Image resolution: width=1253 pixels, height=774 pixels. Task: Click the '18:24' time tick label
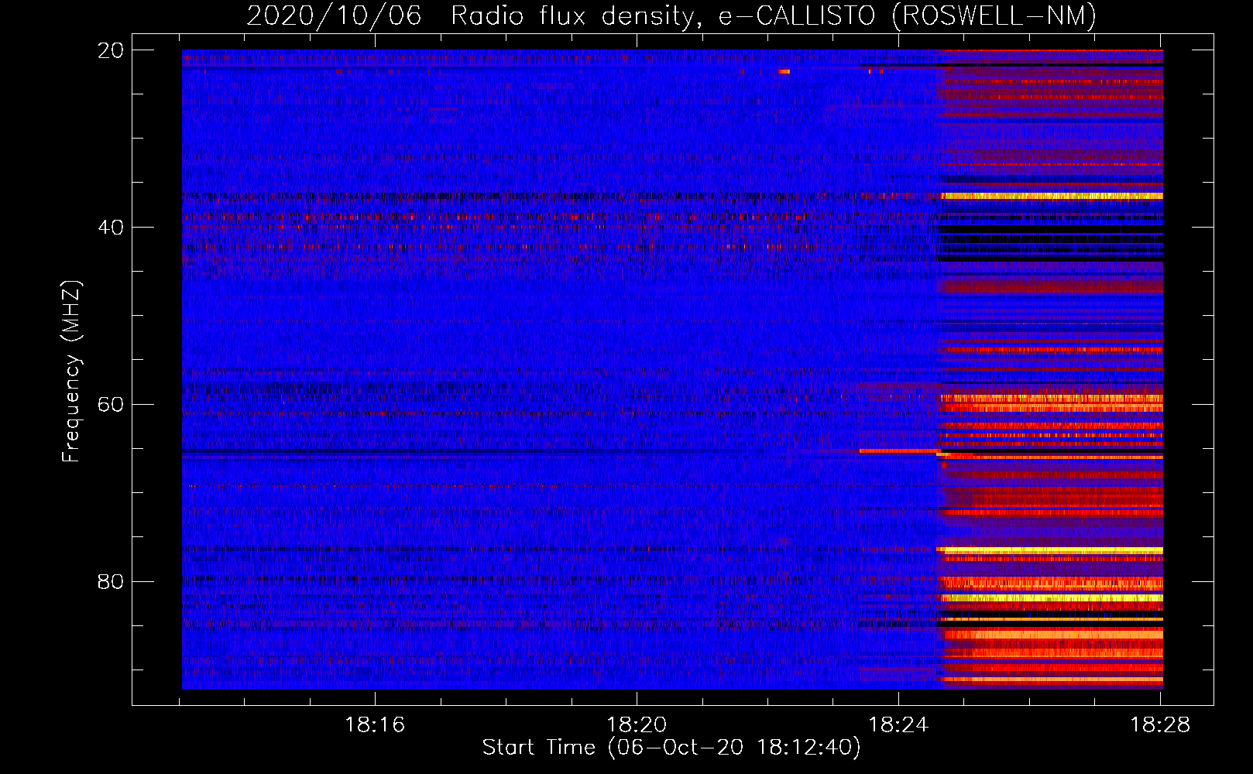coord(898,725)
